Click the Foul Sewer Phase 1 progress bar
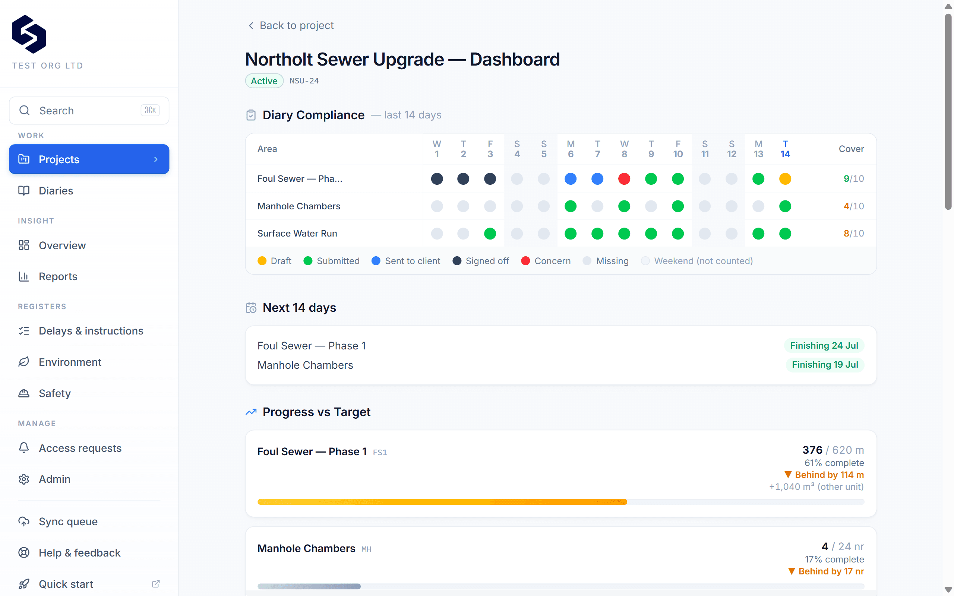 pos(560,502)
